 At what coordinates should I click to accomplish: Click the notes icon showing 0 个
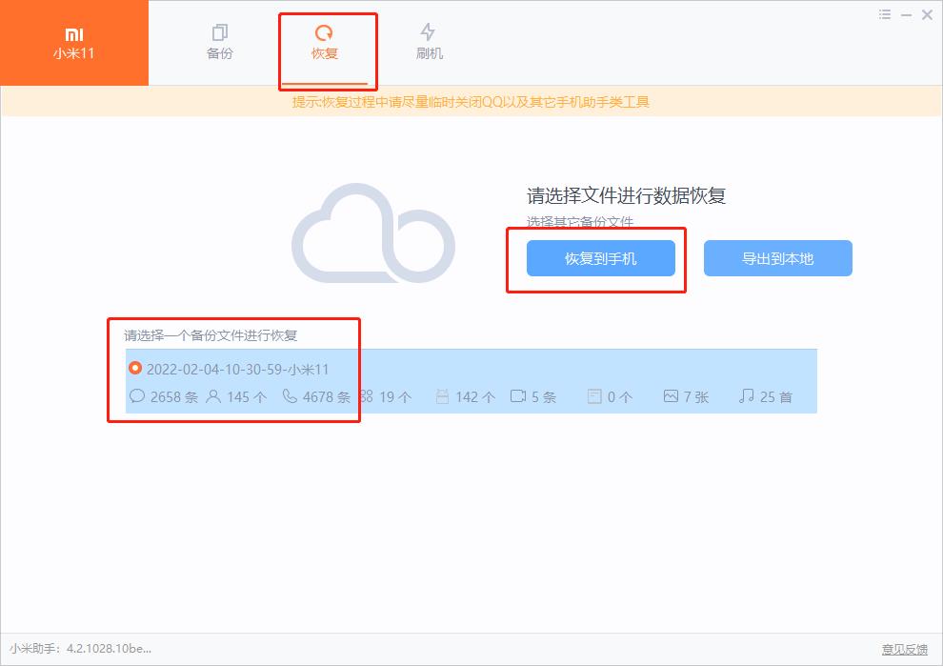coord(594,396)
